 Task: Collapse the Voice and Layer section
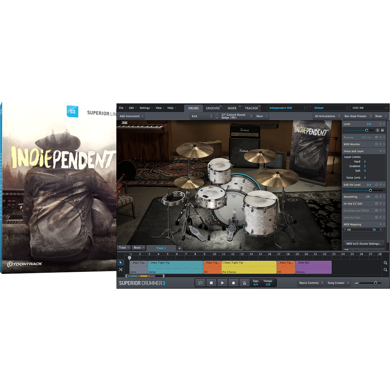pos(384,151)
